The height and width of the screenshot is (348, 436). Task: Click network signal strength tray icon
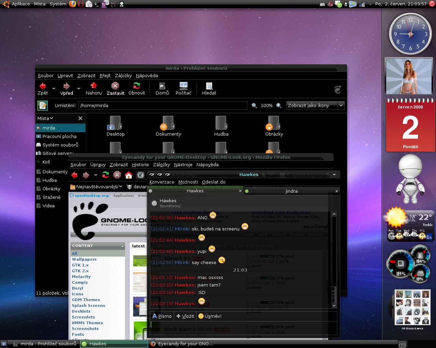362,4
